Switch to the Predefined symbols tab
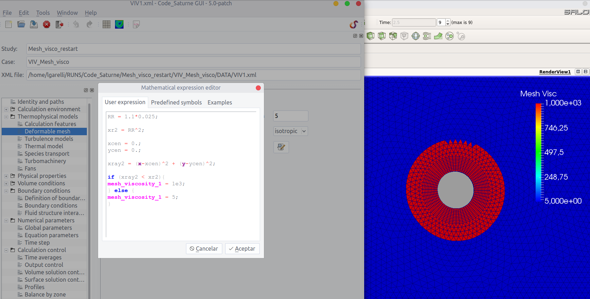This screenshot has height=299, width=590. point(176,102)
